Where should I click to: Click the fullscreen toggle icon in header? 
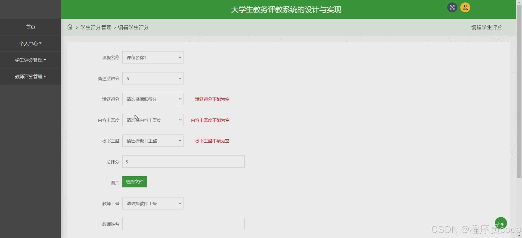452,7
